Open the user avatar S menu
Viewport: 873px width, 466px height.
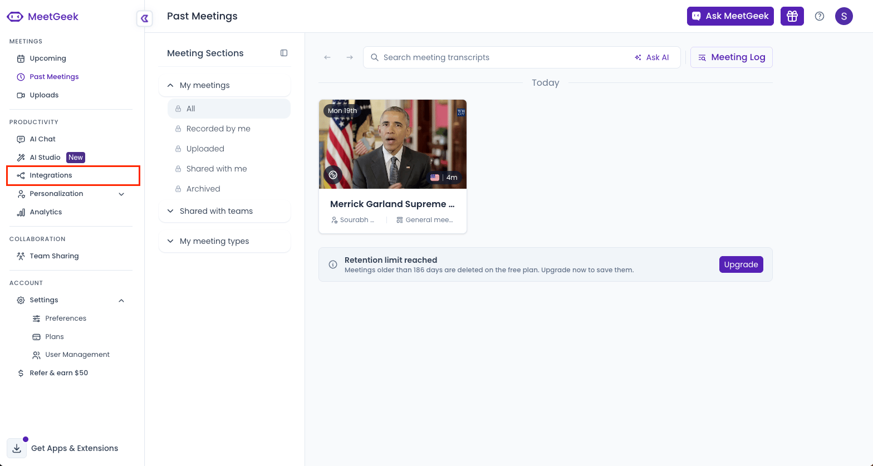pos(844,16)
